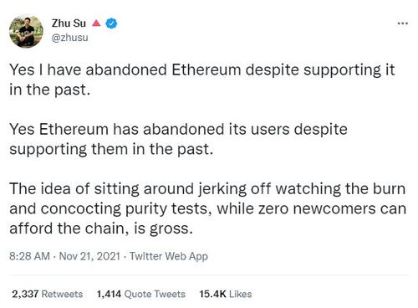Click the 'Quote Tweets' label
Viewport: 418px width, 308px height.
tap(155, 294)
